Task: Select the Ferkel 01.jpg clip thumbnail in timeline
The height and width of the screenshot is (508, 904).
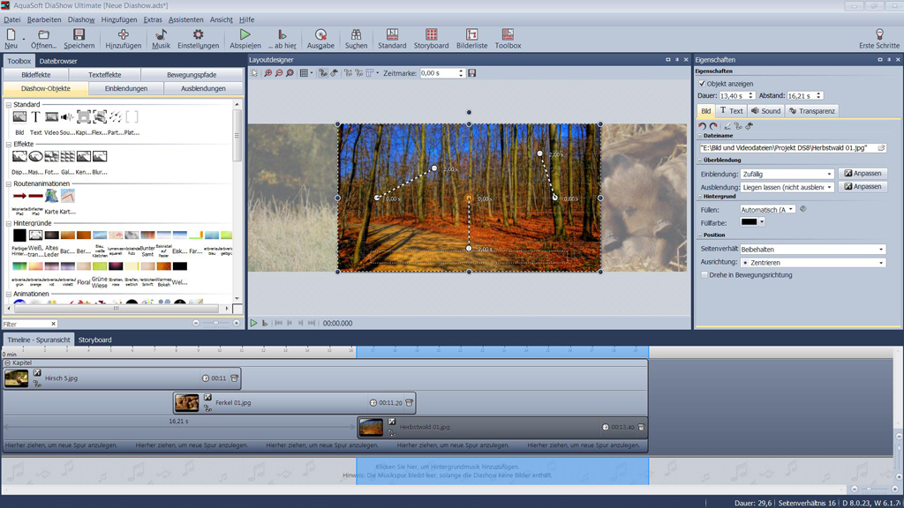Action: (x=186, y=403)
